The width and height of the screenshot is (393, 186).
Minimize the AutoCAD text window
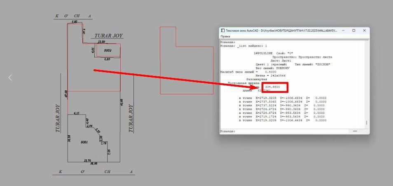(343, 31)
